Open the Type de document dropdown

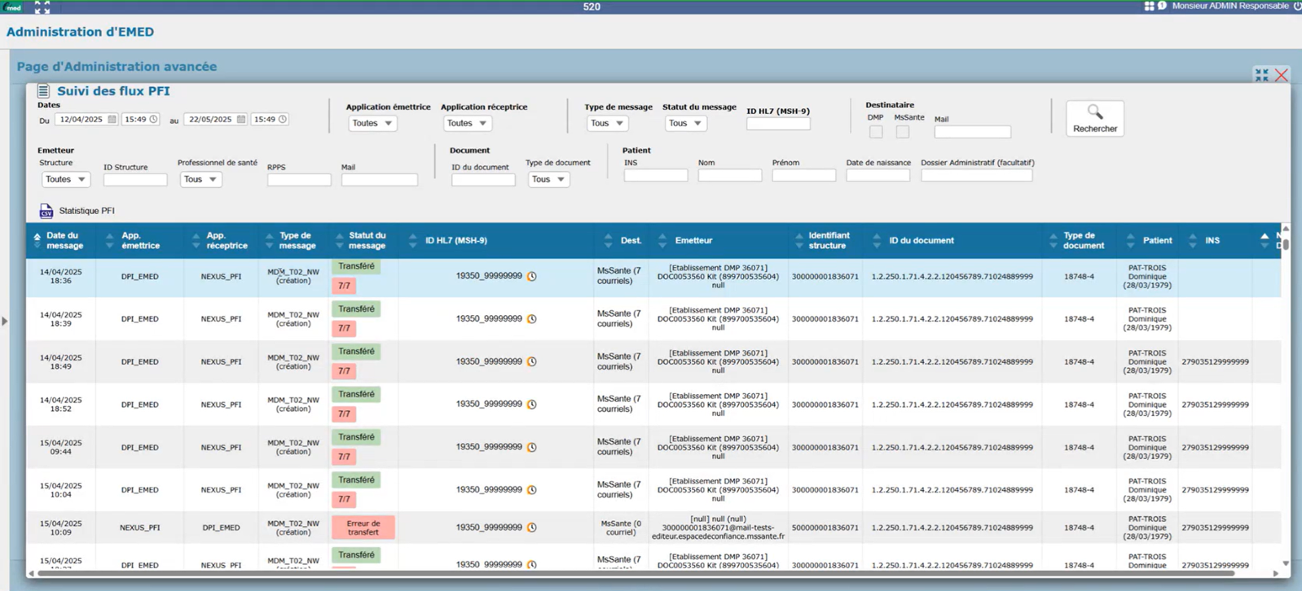(548, 179)
